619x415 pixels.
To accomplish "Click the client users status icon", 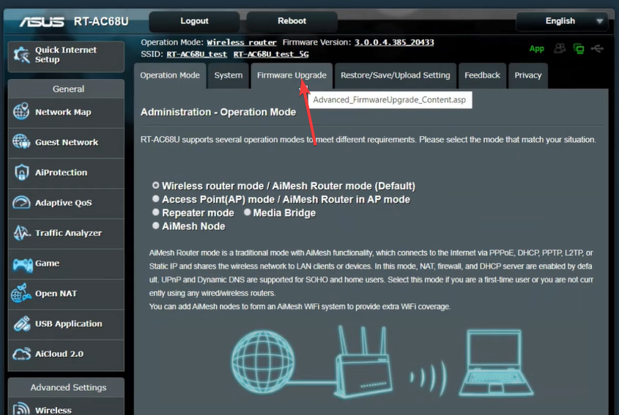I will tap(560, 48).
